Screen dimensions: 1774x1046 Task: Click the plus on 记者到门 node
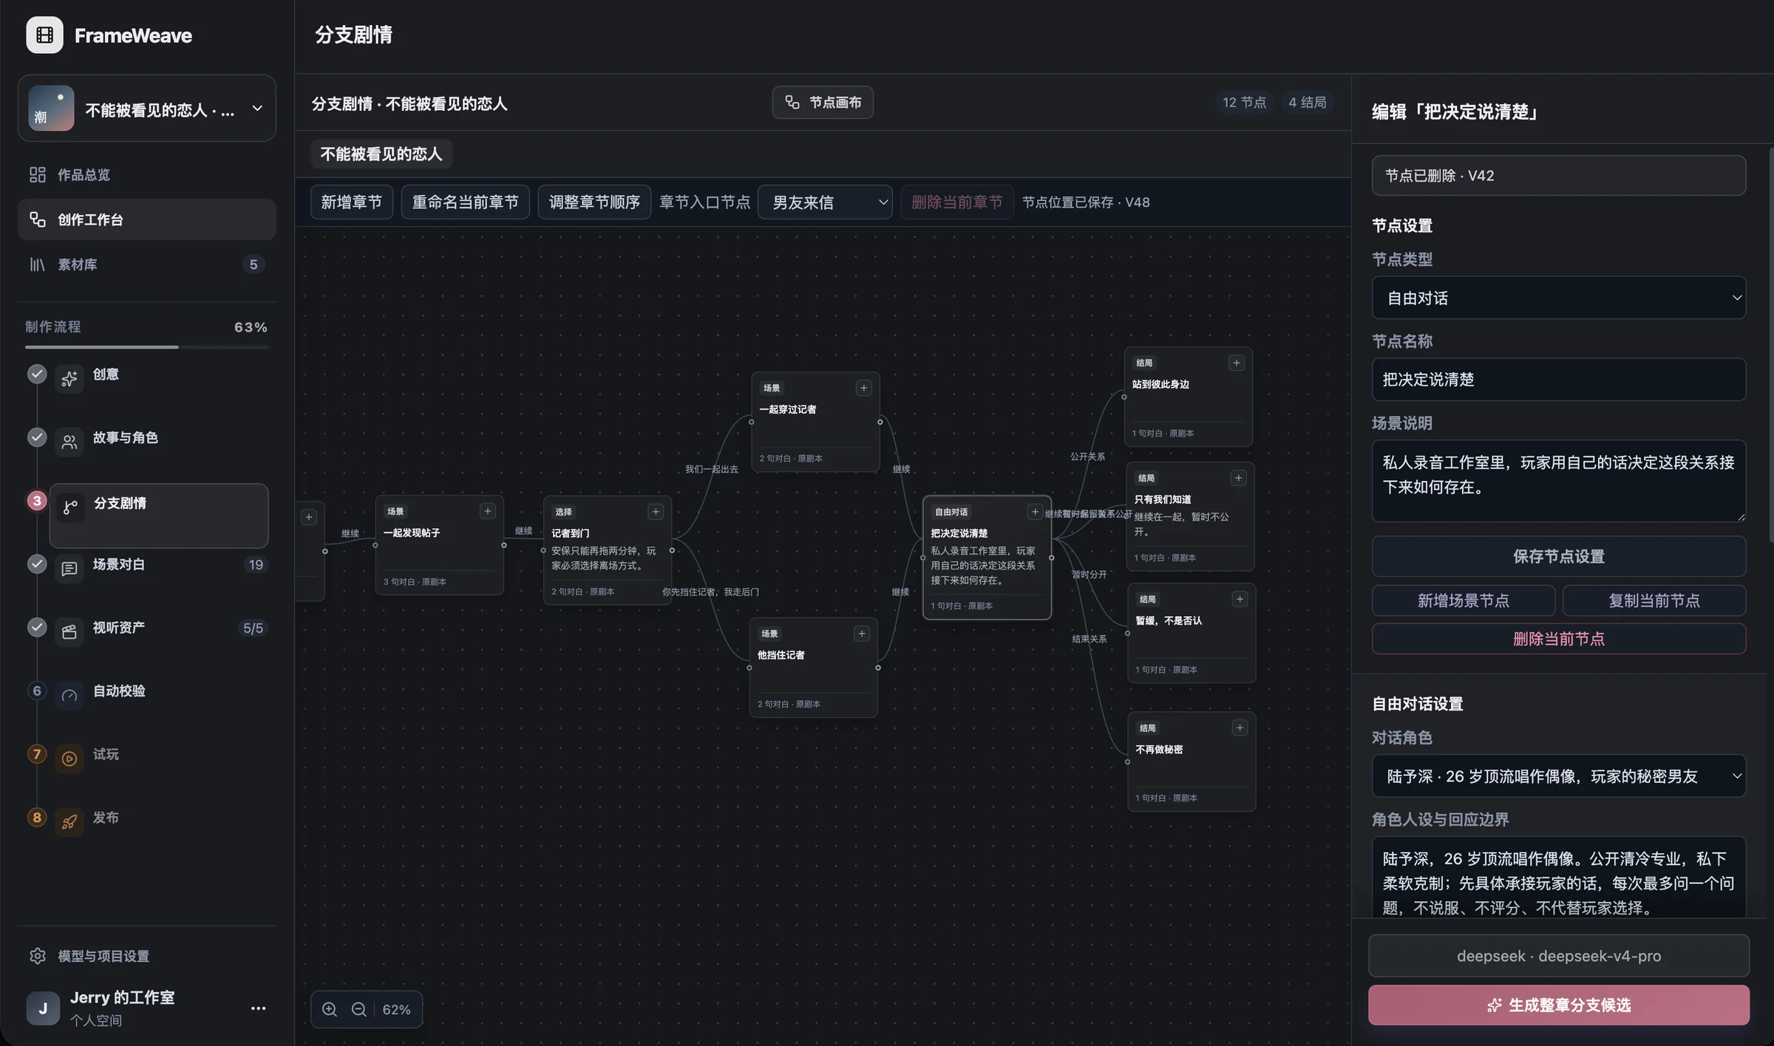tap(656, 512)
